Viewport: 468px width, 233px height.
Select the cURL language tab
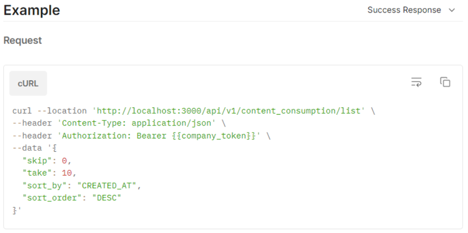28,83
